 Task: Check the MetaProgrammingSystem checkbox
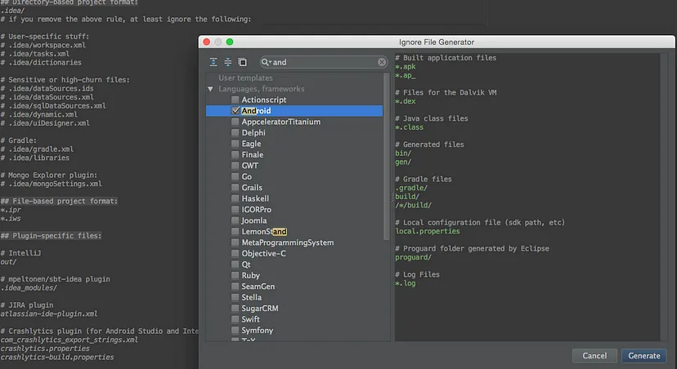point(235,242)
